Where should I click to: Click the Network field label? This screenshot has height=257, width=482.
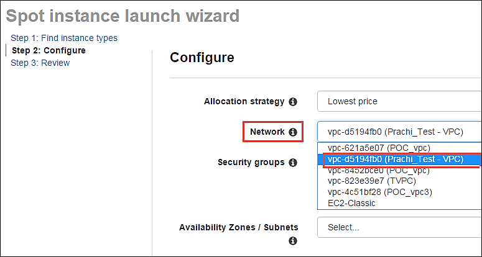tap(267, 132)
